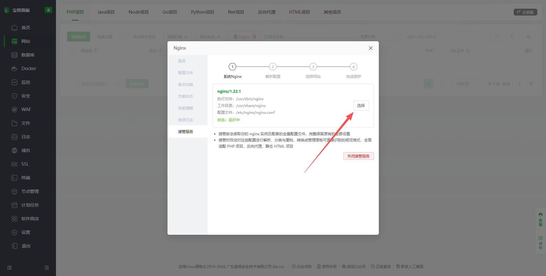This screenshot has width=546, height=276.
Task: Focus the domain search input field
Action: (447, 37)
